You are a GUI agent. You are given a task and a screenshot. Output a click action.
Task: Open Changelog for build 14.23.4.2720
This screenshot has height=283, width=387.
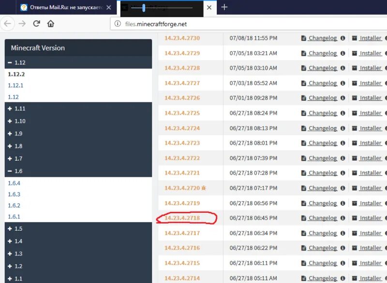pyautogui.click(x=323, y=188)
